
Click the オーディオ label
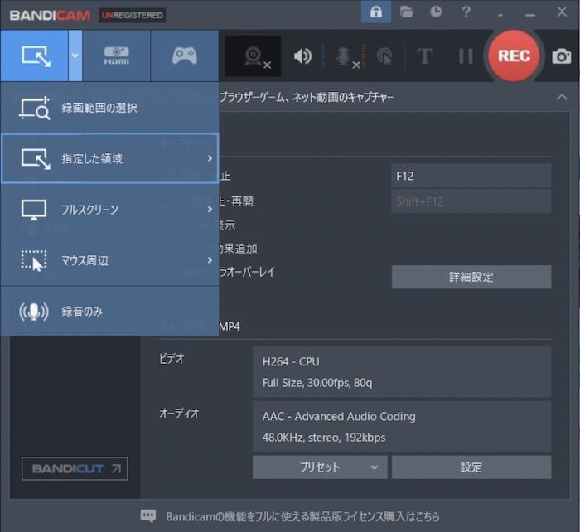[179, 413]
